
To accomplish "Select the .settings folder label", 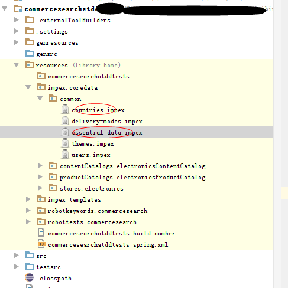I will [x=52, y=31].
